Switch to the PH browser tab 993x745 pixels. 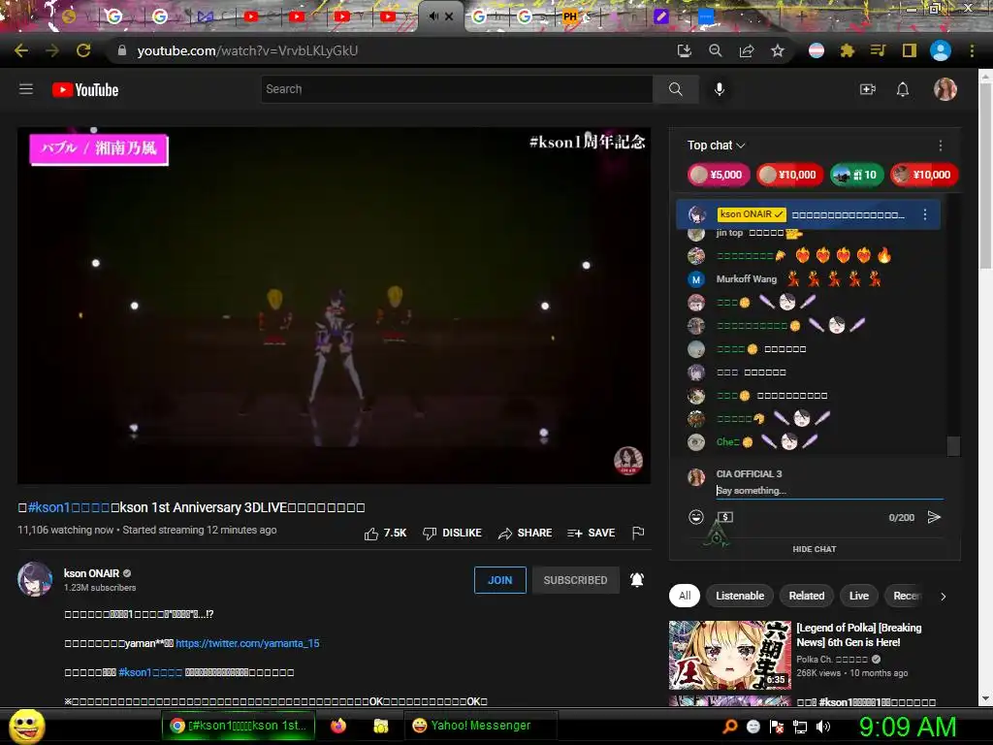570,16
